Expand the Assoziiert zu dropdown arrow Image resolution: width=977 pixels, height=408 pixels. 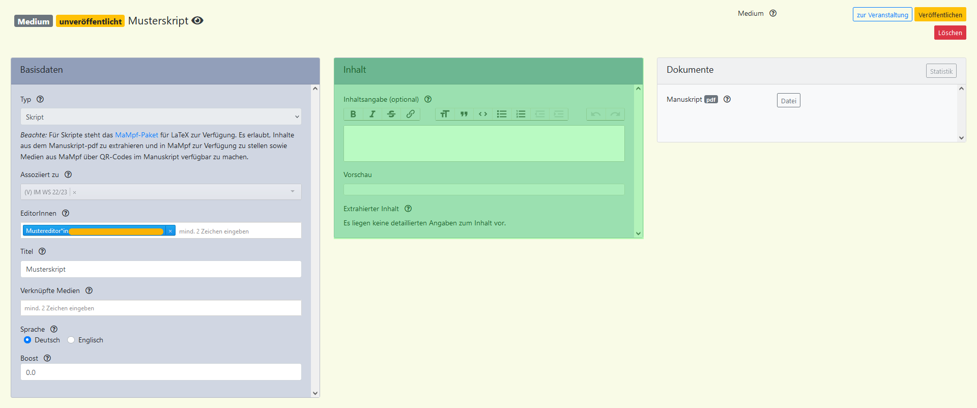pyautogui.click(x=293, y=192)
